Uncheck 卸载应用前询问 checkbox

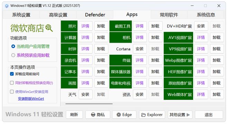point(12,74)
